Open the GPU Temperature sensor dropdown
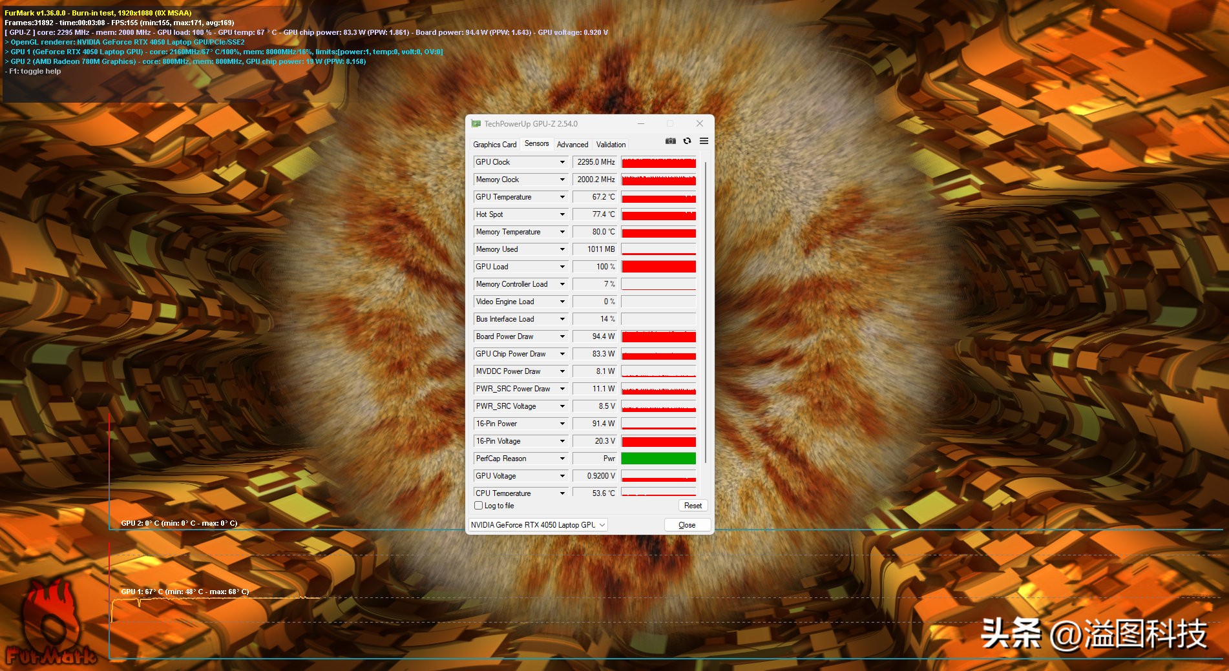This screenshot has width=1229, height=671. click(x=562, y=197)
